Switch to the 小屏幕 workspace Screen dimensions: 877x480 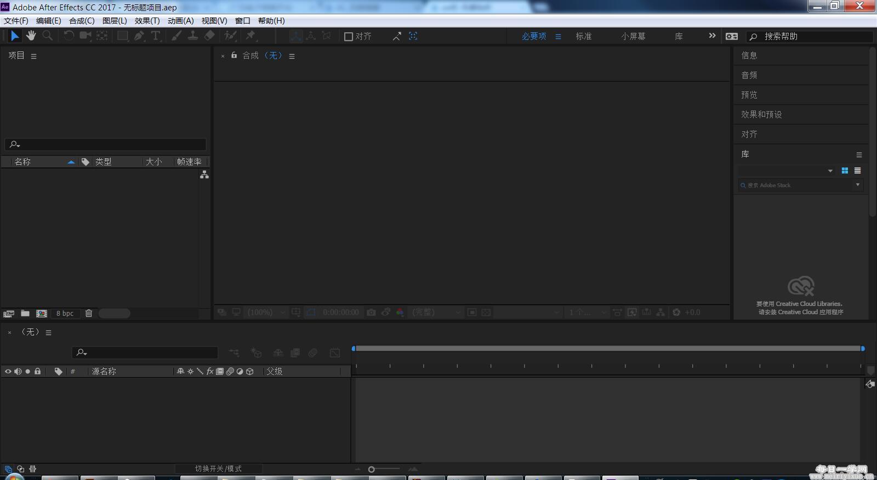633,37
